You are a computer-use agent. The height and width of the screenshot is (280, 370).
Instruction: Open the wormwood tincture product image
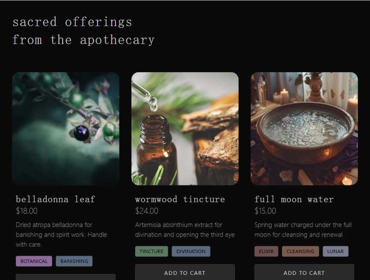click(x=185, y=128)
